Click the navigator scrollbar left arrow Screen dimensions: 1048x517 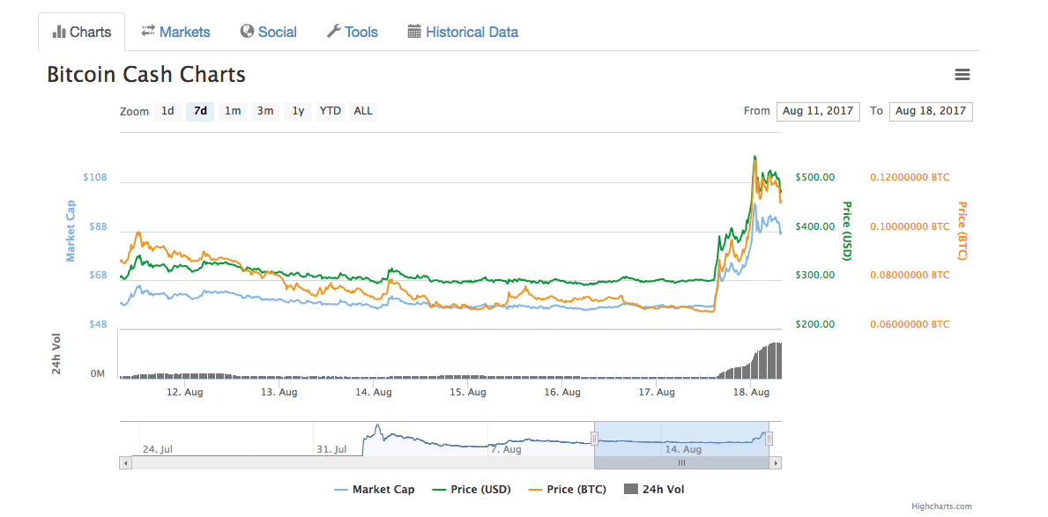pos(125,462)
